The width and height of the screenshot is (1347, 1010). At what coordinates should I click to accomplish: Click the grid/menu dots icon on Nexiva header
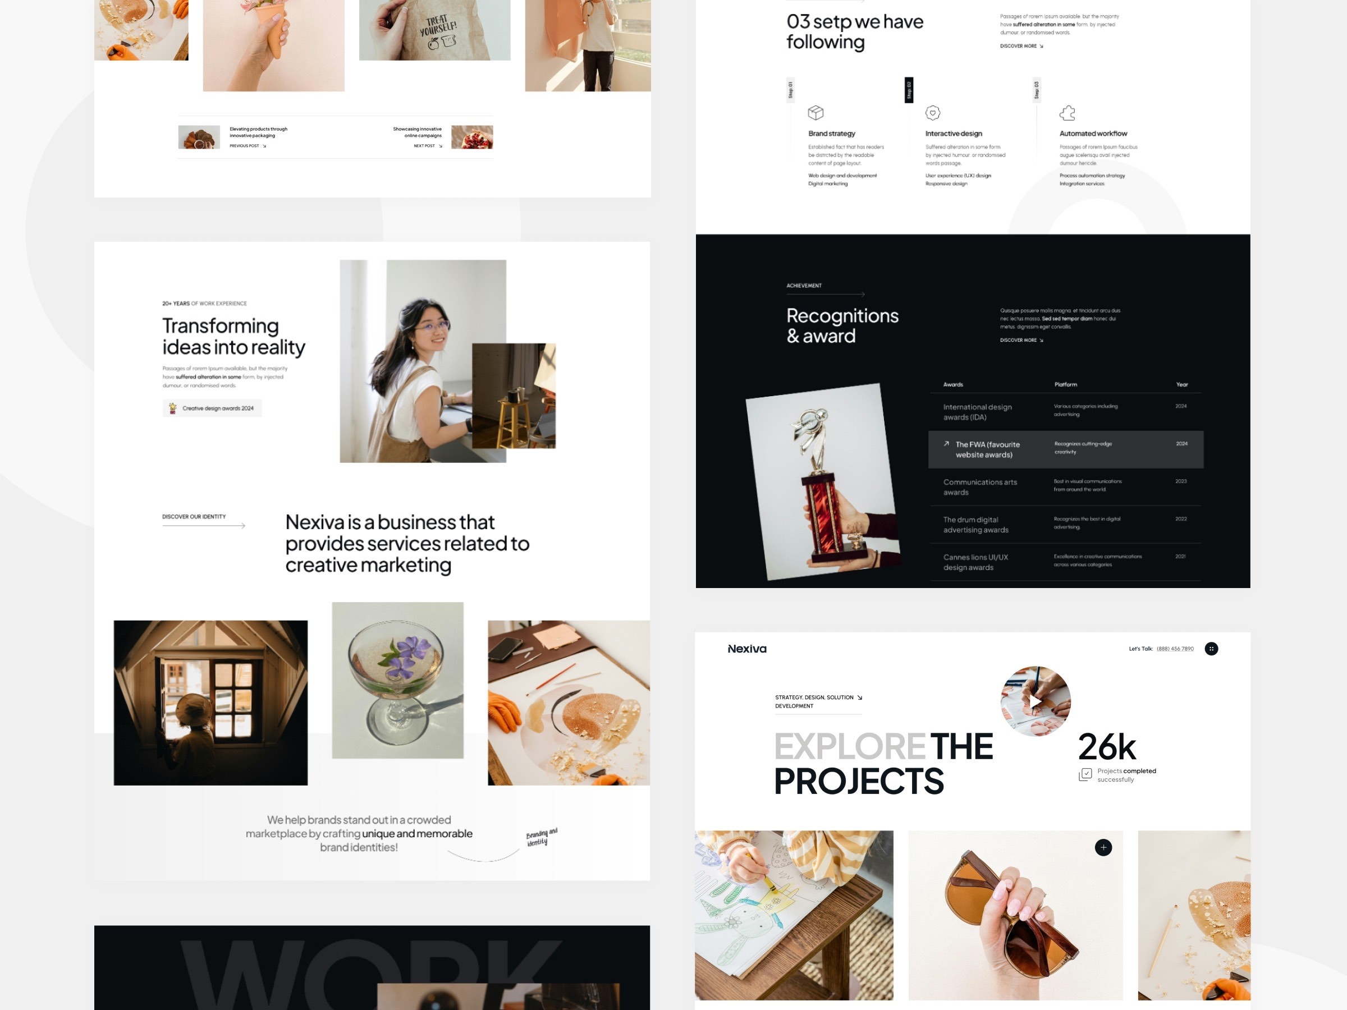1209,648
